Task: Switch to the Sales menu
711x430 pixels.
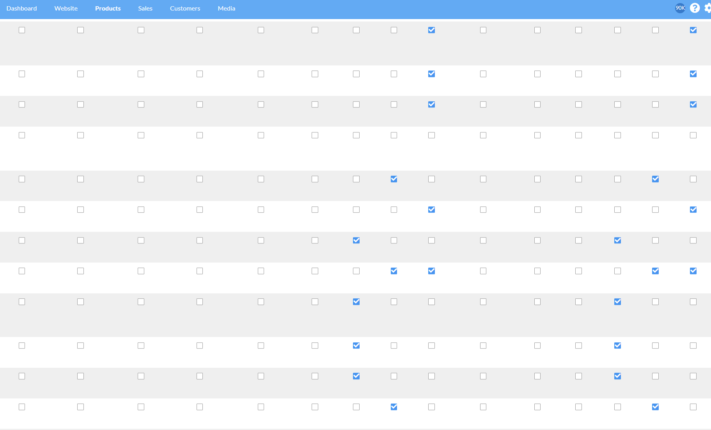Action: click(145, 9)
